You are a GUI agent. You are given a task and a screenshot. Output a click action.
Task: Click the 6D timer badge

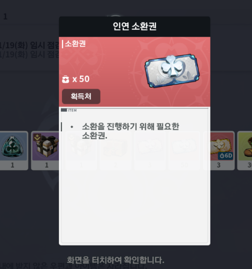click(226, 156)
